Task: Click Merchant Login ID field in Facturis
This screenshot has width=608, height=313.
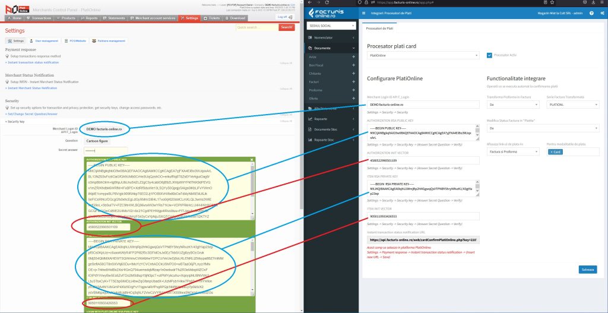Action: (x=423, y=105)
